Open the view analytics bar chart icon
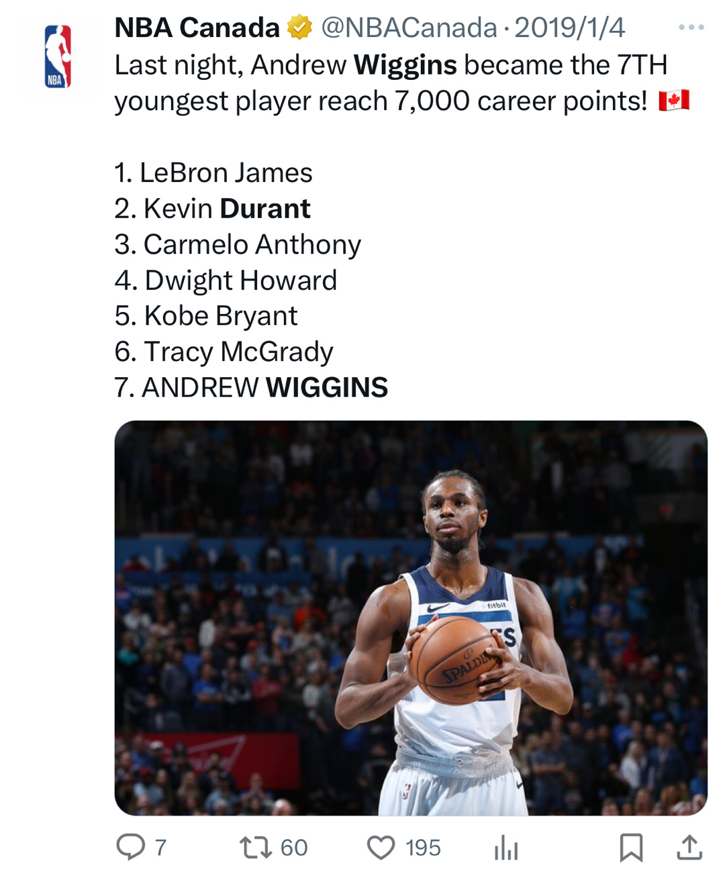Viewport: 725px width, 884px height. pyautogui.click(x=505, y=848)
